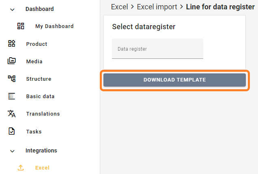
Task: Navigate to Excel breadcrumb link
Action: pyautogui.click(x=119, y=7)
